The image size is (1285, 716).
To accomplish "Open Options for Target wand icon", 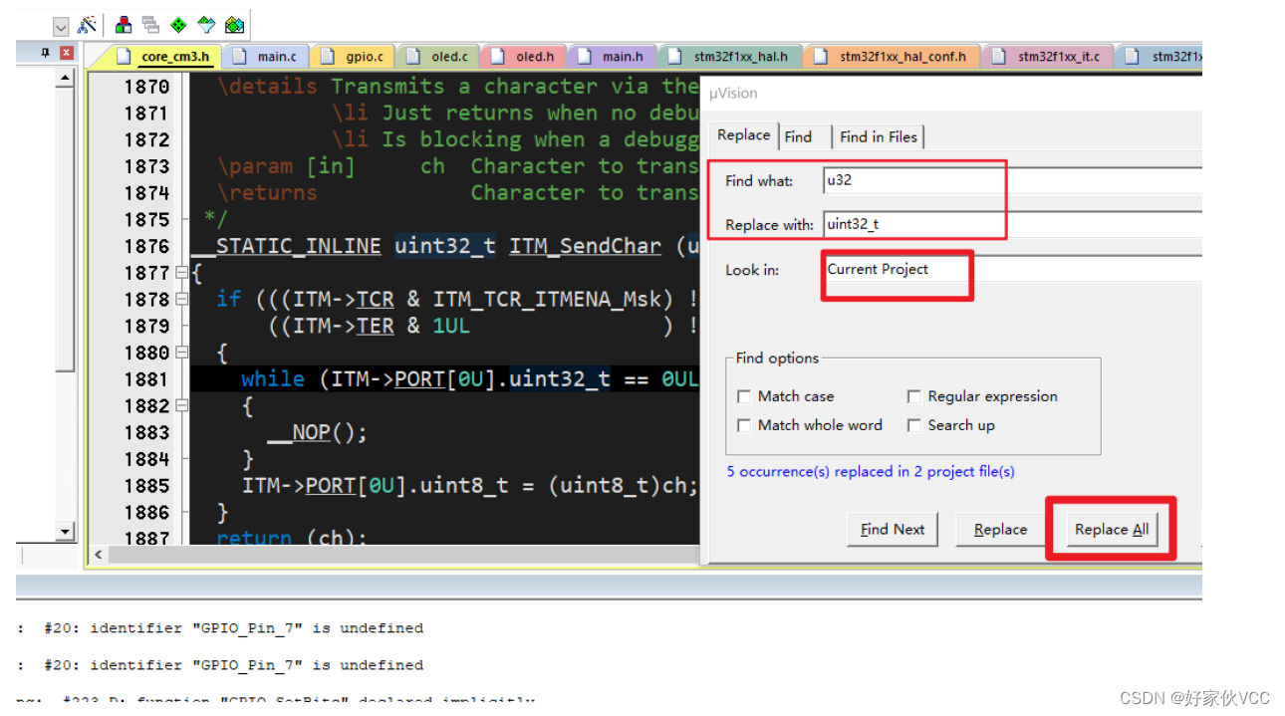I will 87,24.
